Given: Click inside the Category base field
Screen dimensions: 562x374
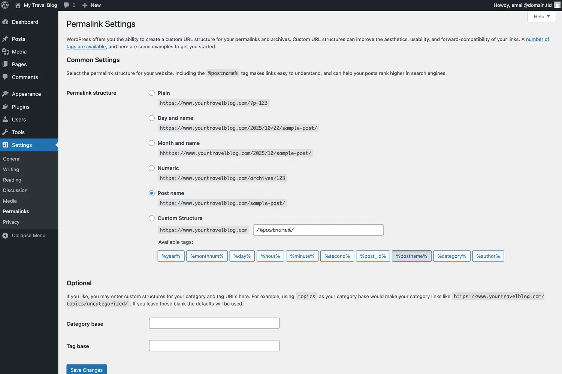Looking at the screenshot, I should click(214, 323).
